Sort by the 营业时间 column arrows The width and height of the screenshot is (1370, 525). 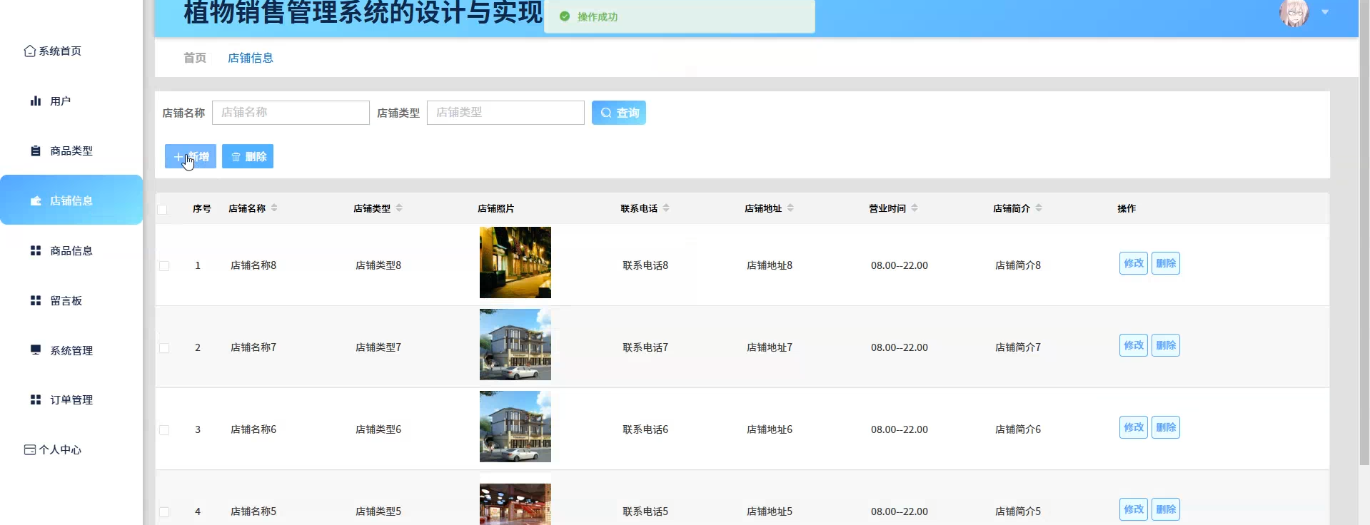pos(915,208)
